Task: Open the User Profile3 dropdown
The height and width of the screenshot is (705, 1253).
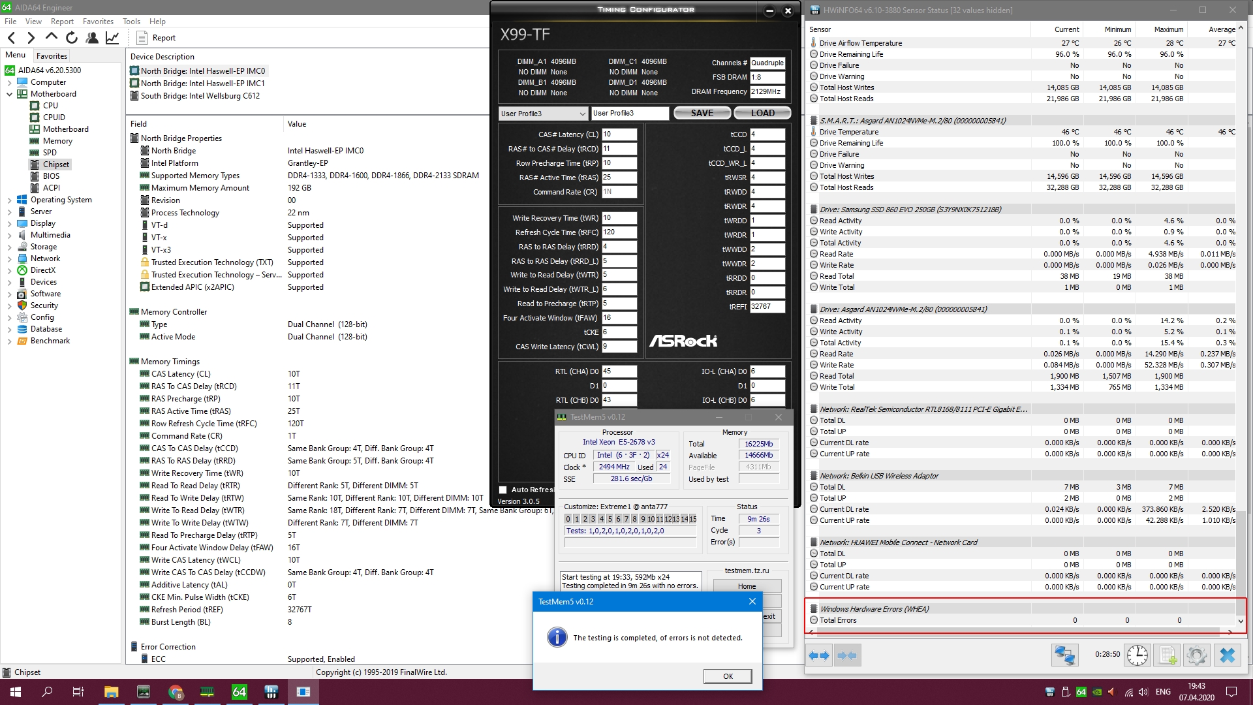Action: (543, 114)
